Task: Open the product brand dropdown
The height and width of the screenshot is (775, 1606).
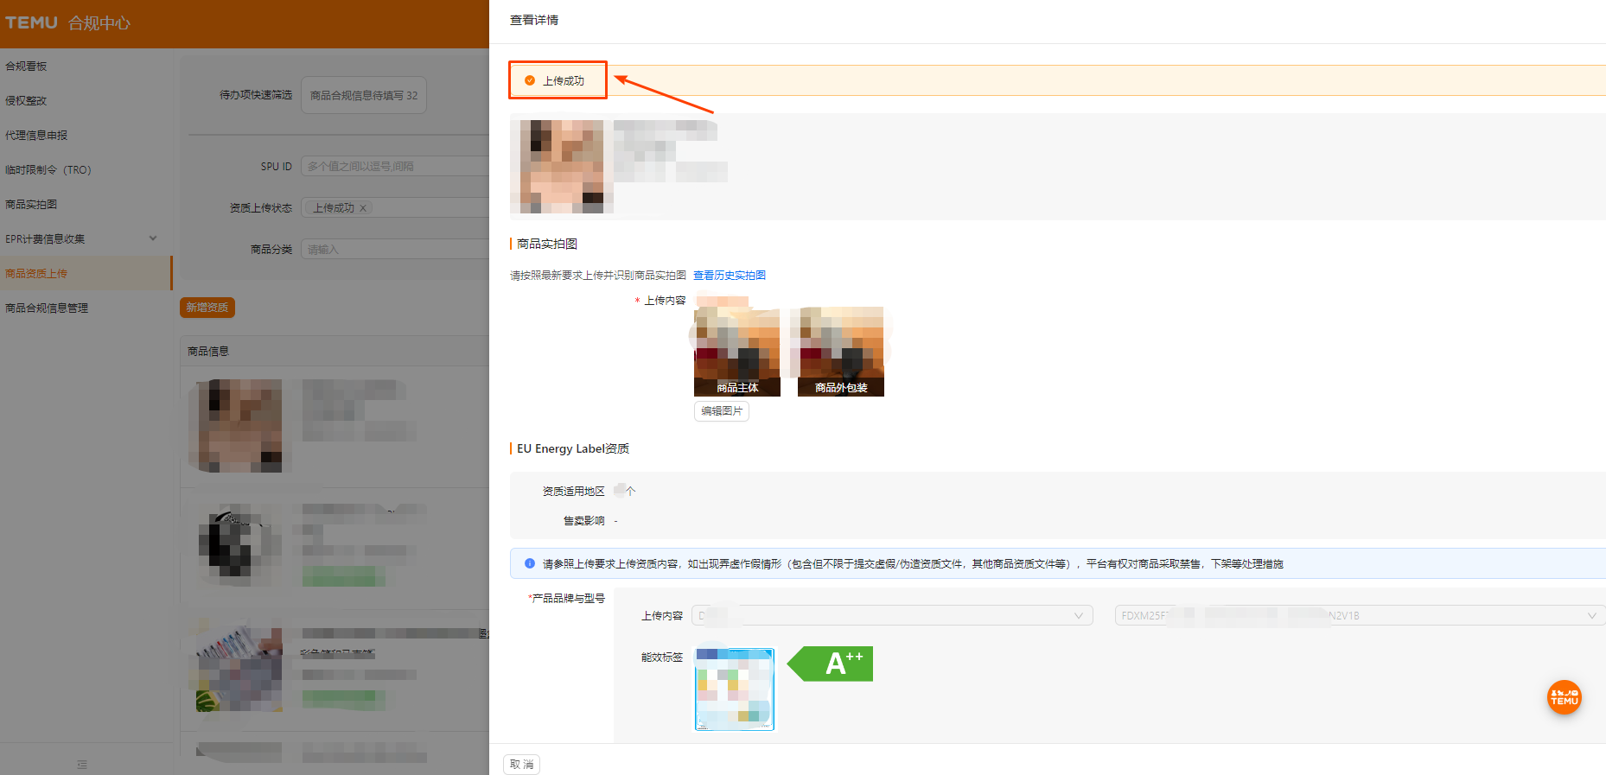Action: [x=891, y=615]
